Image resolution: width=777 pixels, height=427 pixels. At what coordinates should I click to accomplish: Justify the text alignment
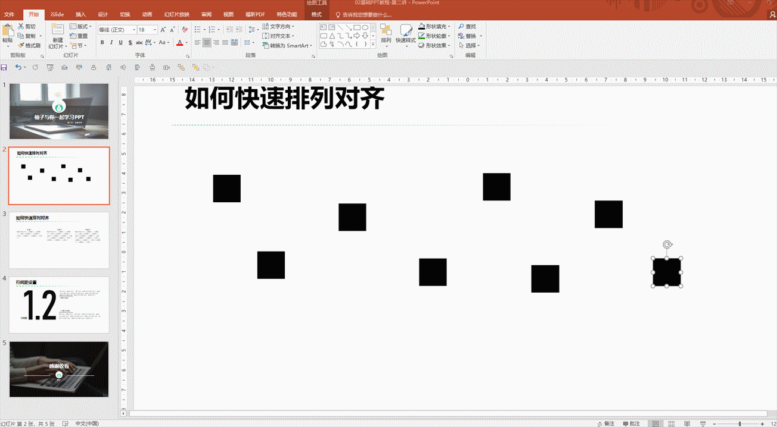(225, 43)
